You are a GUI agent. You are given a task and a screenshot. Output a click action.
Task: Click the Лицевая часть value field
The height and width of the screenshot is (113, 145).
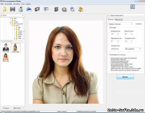(x=128, y=41)
